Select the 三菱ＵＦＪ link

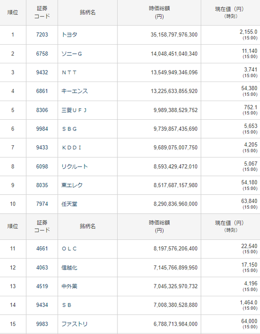[74, 110]
